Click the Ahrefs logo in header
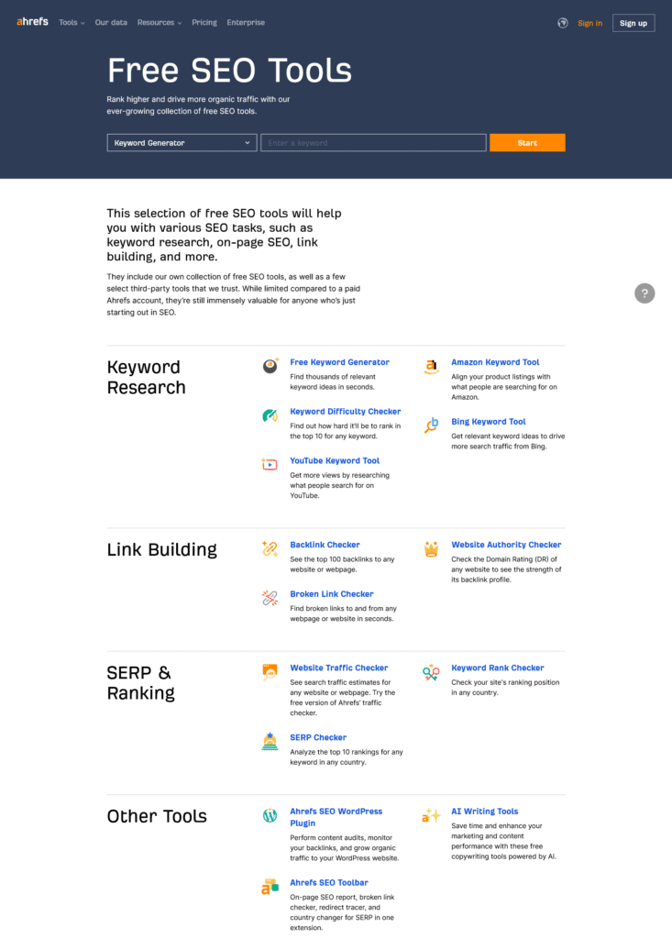Screen dimensions: 672x939 click(32, 23)
